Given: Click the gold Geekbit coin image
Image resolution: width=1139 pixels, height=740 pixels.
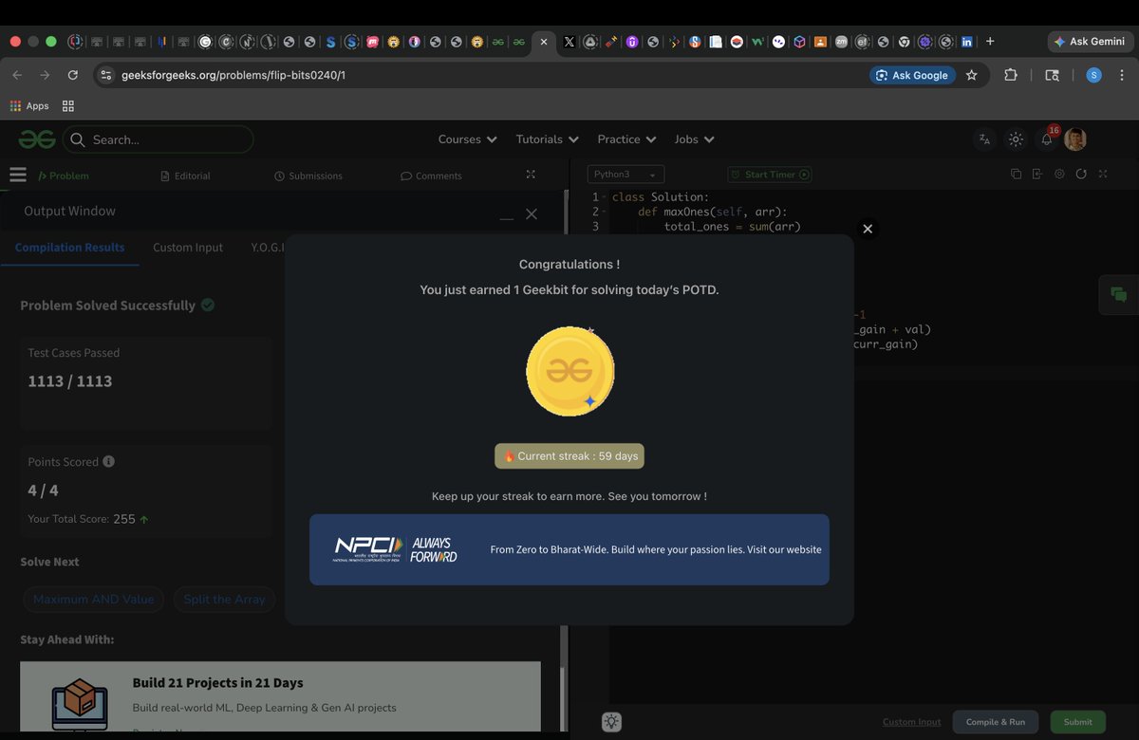Looking at the screenshot, I should pyautogui.click(x=569, y=371).
